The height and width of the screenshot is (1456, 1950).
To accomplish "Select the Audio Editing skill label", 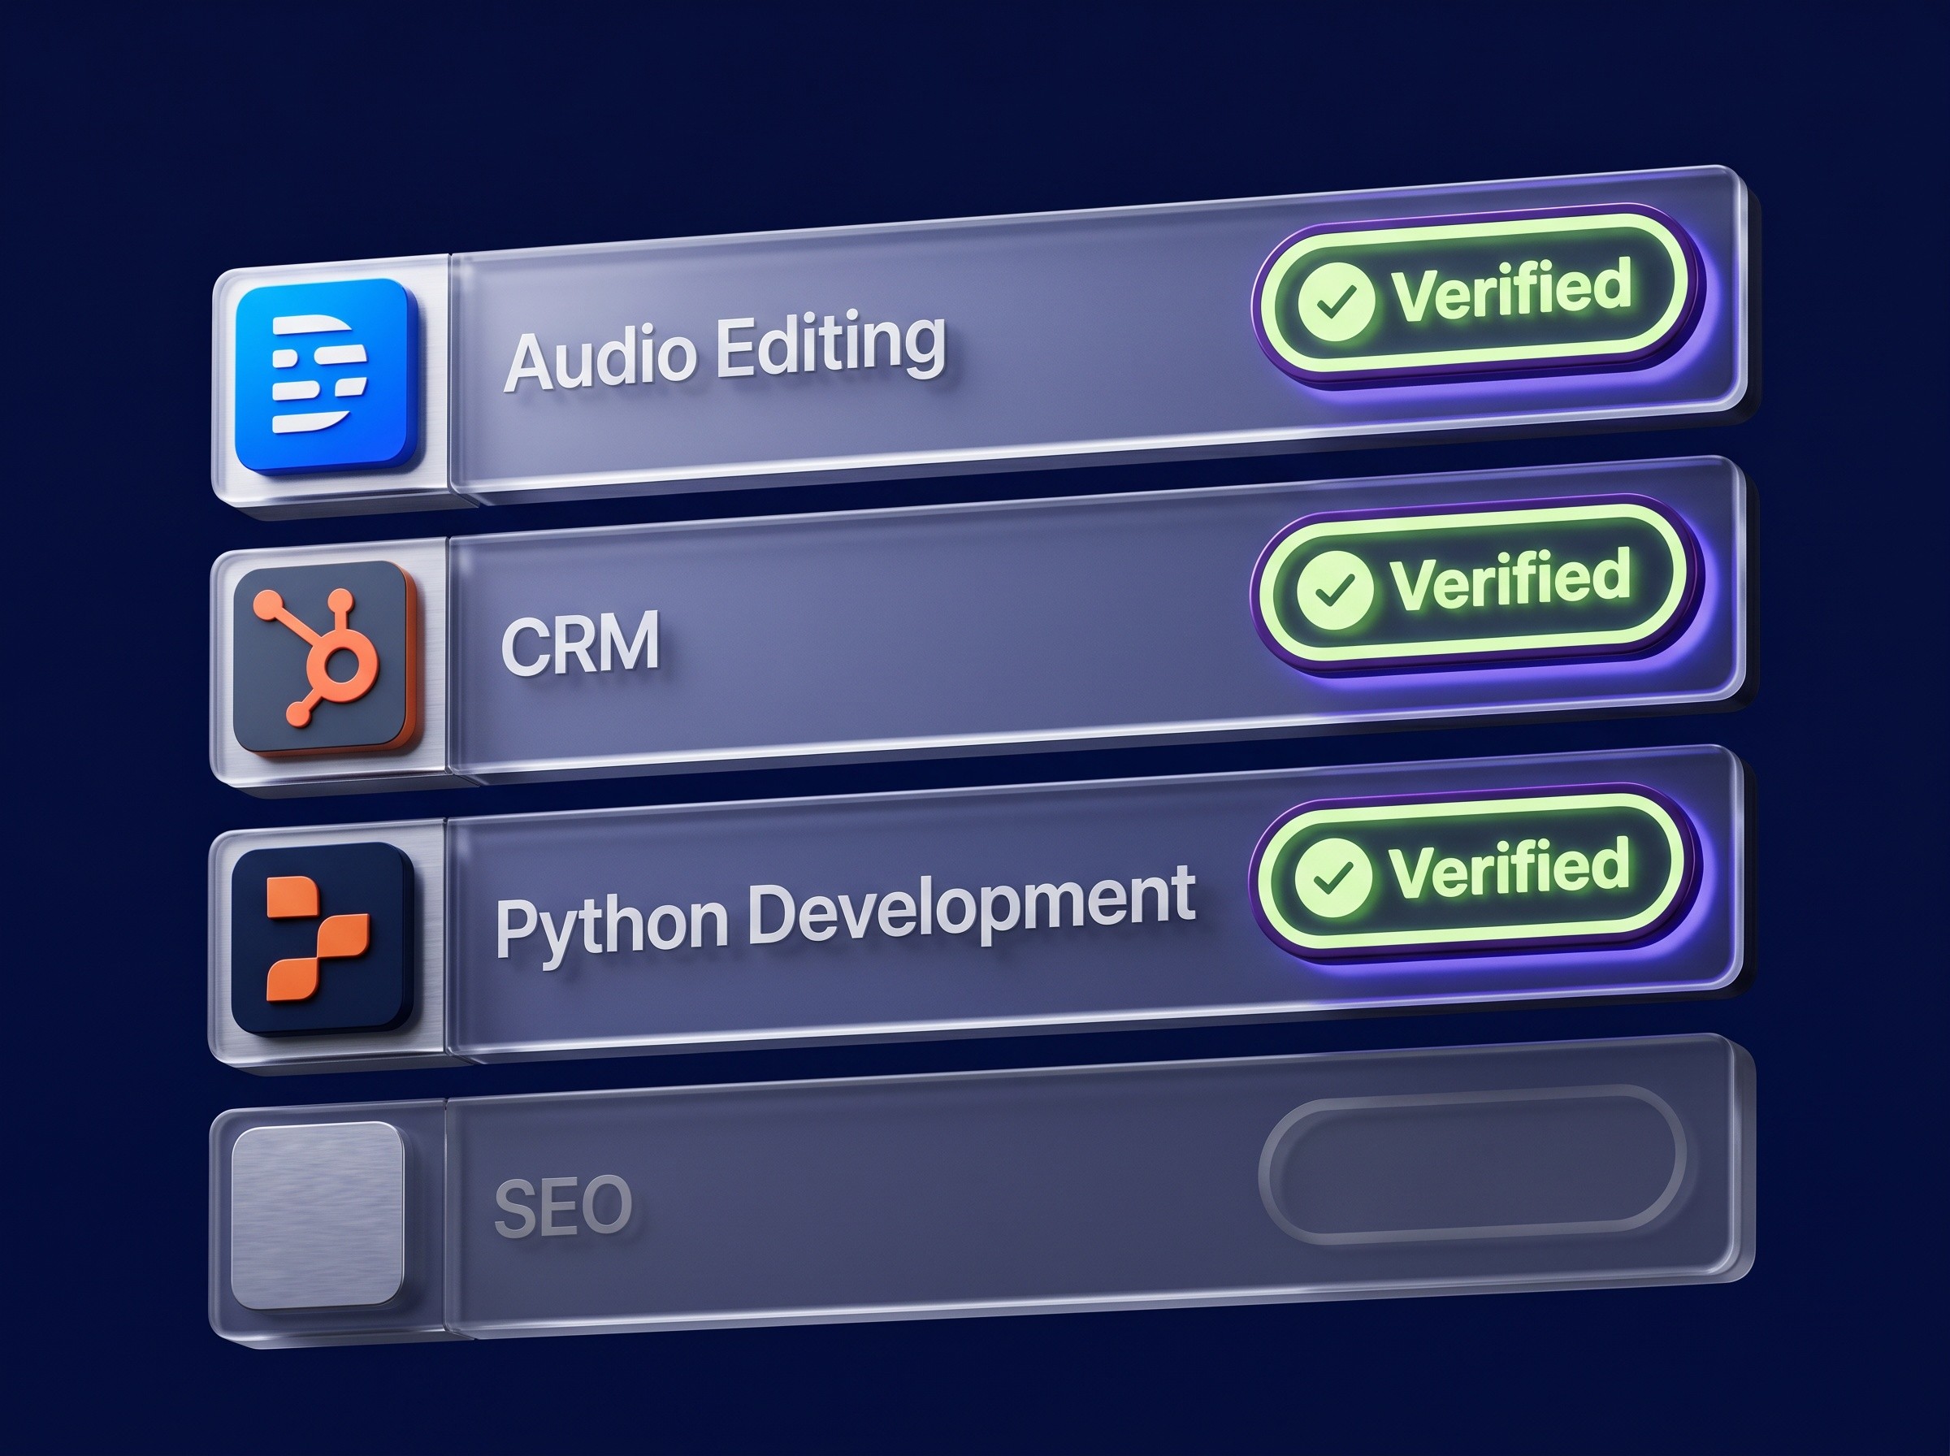I will [726, 352].
